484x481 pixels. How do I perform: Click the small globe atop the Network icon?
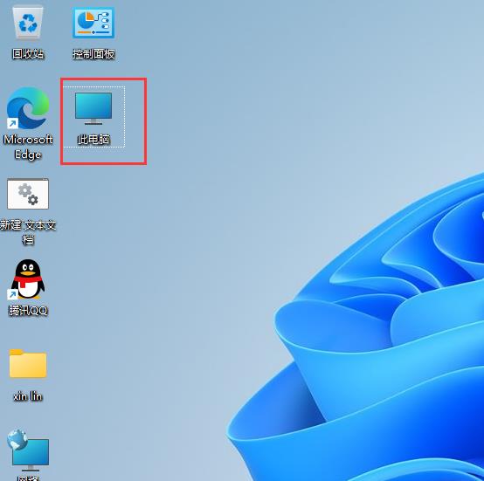[x=17, y=439]
